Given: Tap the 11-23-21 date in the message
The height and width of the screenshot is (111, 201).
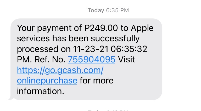Looking at the screenshot, I should tap(91, 49).
